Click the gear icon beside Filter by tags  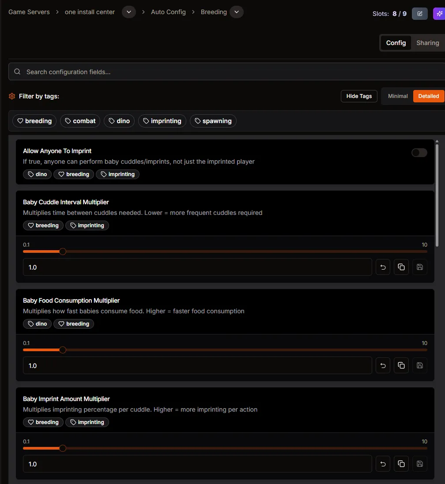click(11, 96)
